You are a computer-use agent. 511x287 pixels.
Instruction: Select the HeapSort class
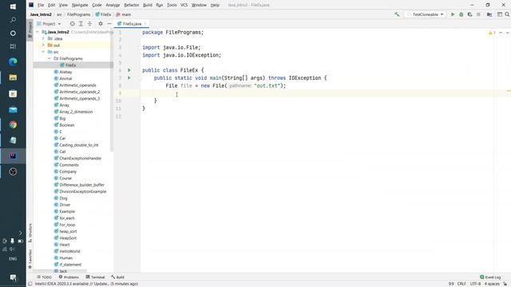tap(68, 238)
